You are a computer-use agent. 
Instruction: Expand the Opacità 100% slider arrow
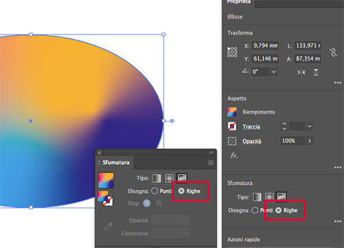[x=310, y=141]
